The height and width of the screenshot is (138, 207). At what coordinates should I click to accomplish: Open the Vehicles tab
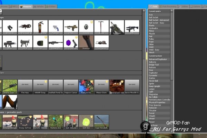[x=39, y=7]
